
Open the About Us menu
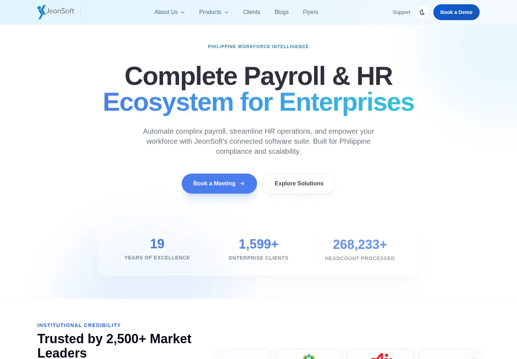click(169, 12)
